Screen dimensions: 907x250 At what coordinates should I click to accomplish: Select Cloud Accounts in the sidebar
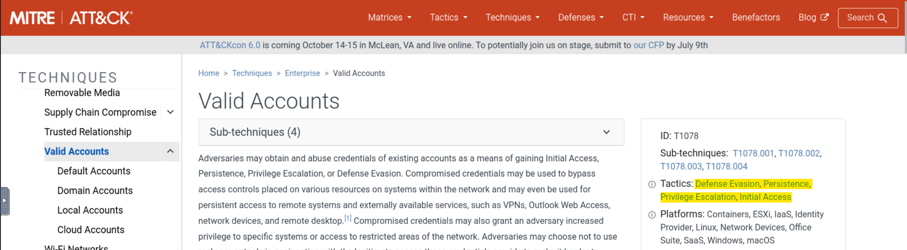pyautogui.click(x=91, y=230)
